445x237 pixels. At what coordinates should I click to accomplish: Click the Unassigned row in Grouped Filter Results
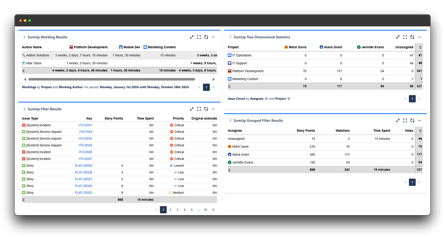325,139
